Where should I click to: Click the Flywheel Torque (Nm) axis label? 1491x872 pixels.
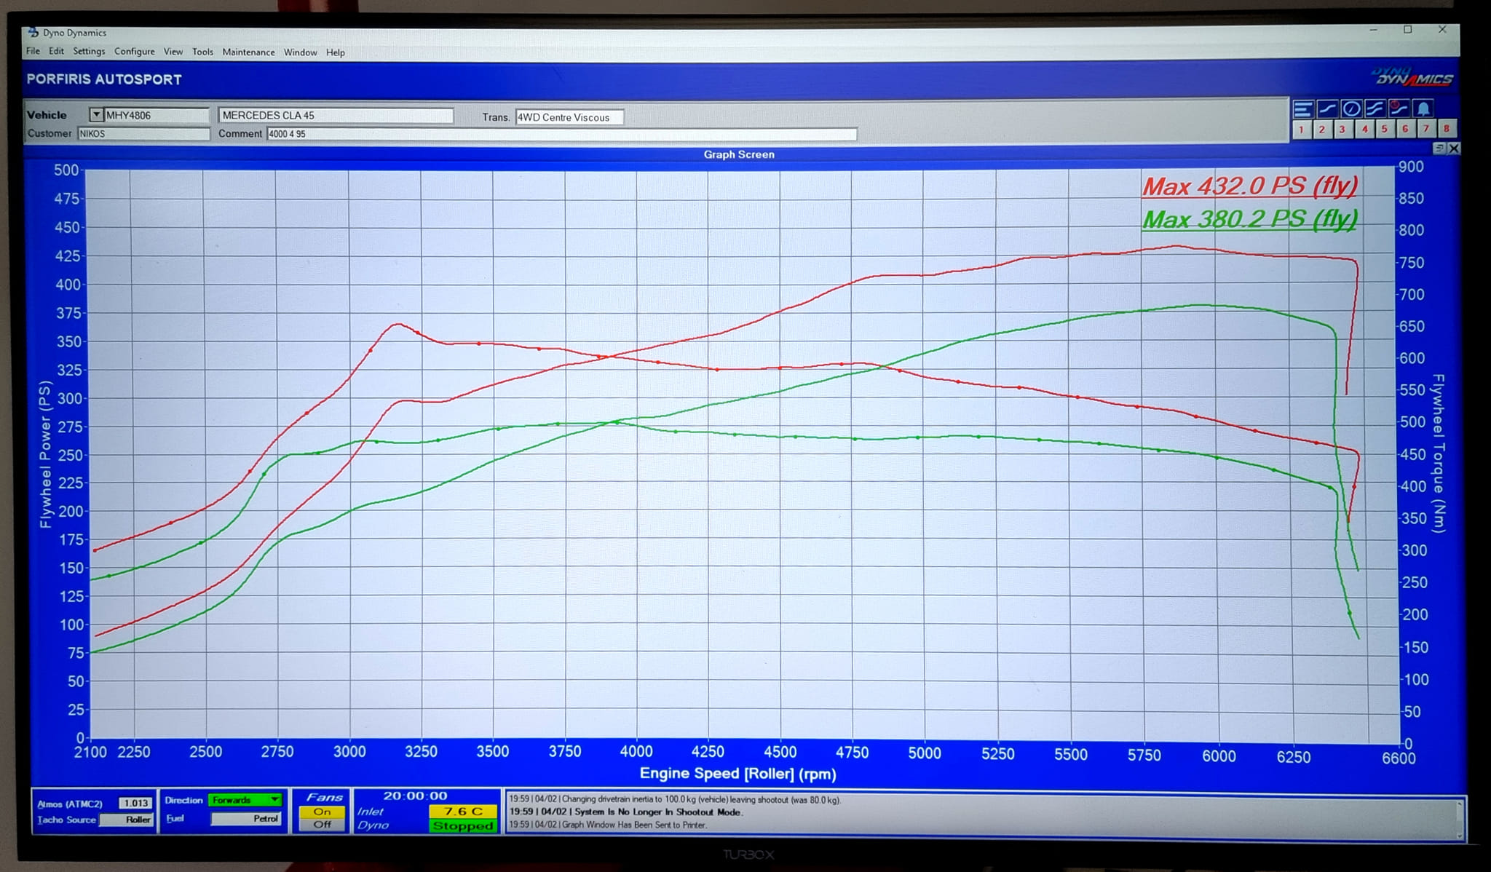click(1439, 453)
